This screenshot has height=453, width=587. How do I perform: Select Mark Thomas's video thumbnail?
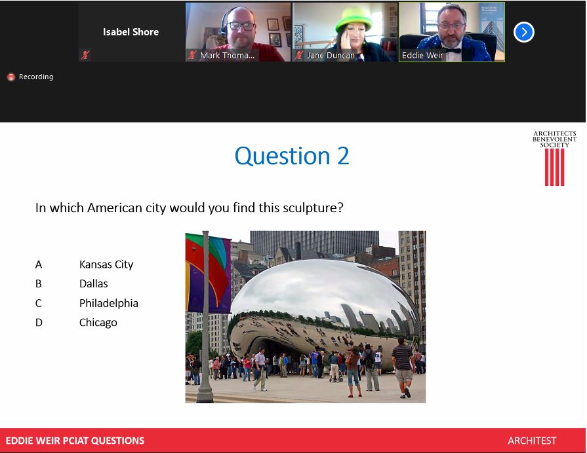point(237,32)
